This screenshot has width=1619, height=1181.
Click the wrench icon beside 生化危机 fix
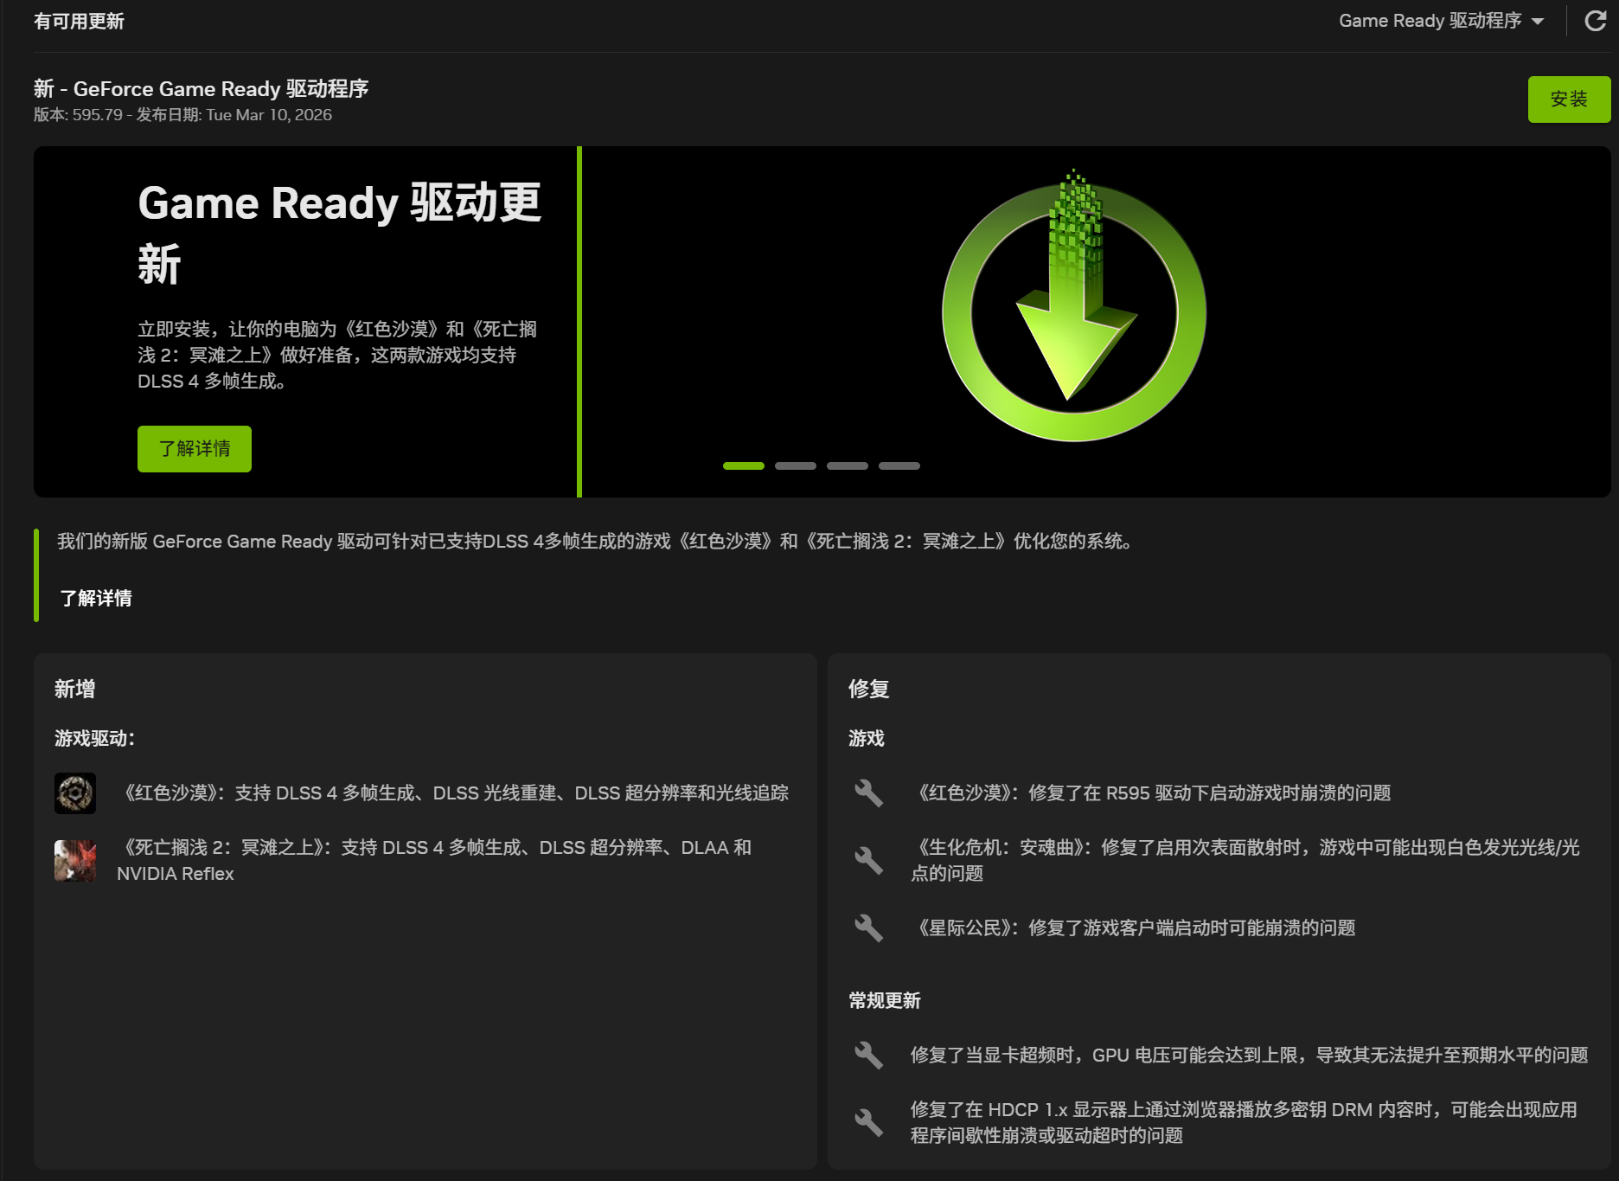click(x=869, y=861)
